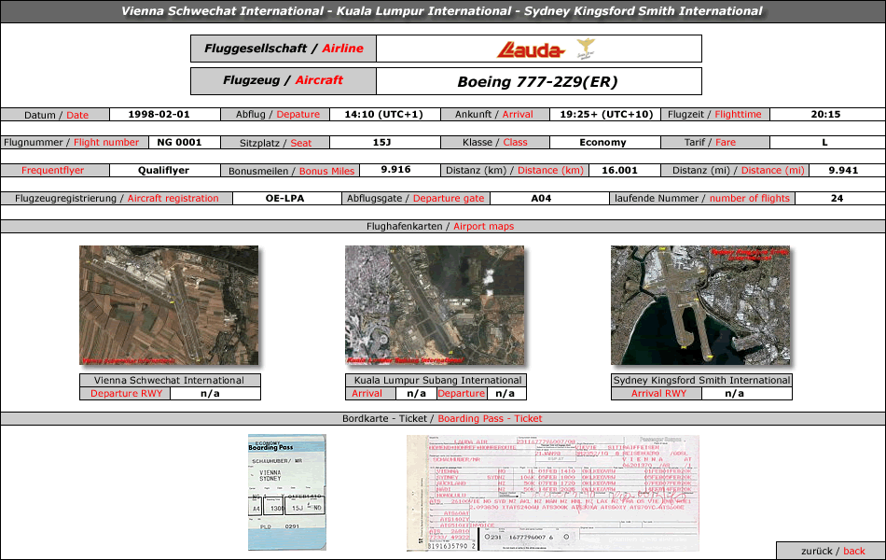The image size is (886, 560).
Task: Click the Kuala Lumpur Subang International caption
Action: click(436, 380)
